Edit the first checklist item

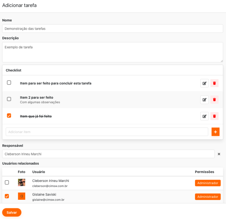click(x=205, y=83)
